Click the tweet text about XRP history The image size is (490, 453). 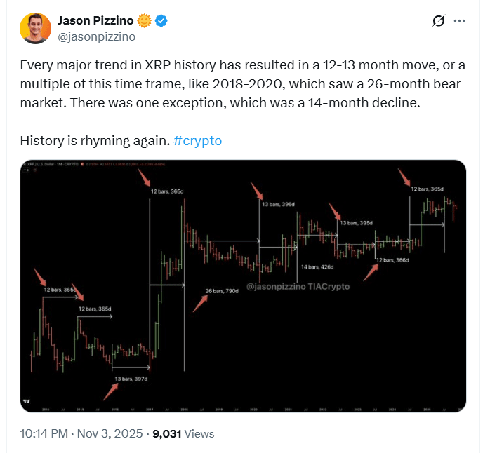coord(239,84)
